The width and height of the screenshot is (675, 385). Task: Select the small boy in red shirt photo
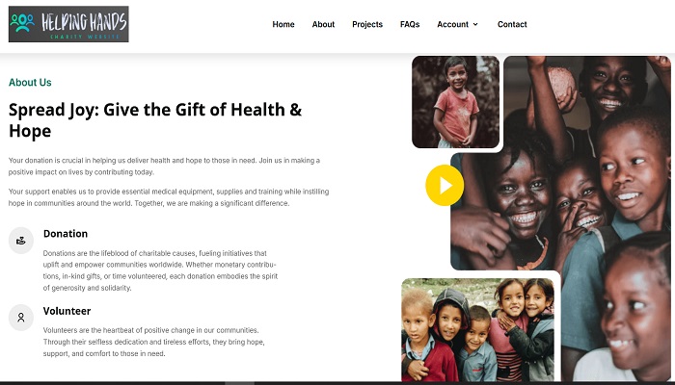tap(455, 102)
